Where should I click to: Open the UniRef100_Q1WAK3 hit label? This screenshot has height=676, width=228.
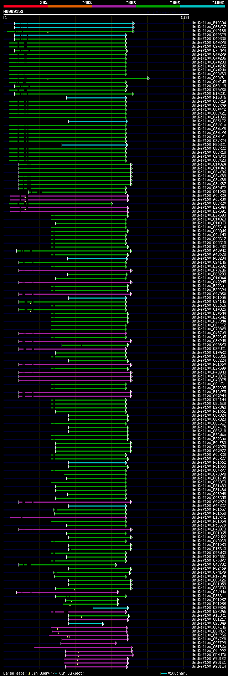point(209,223)
